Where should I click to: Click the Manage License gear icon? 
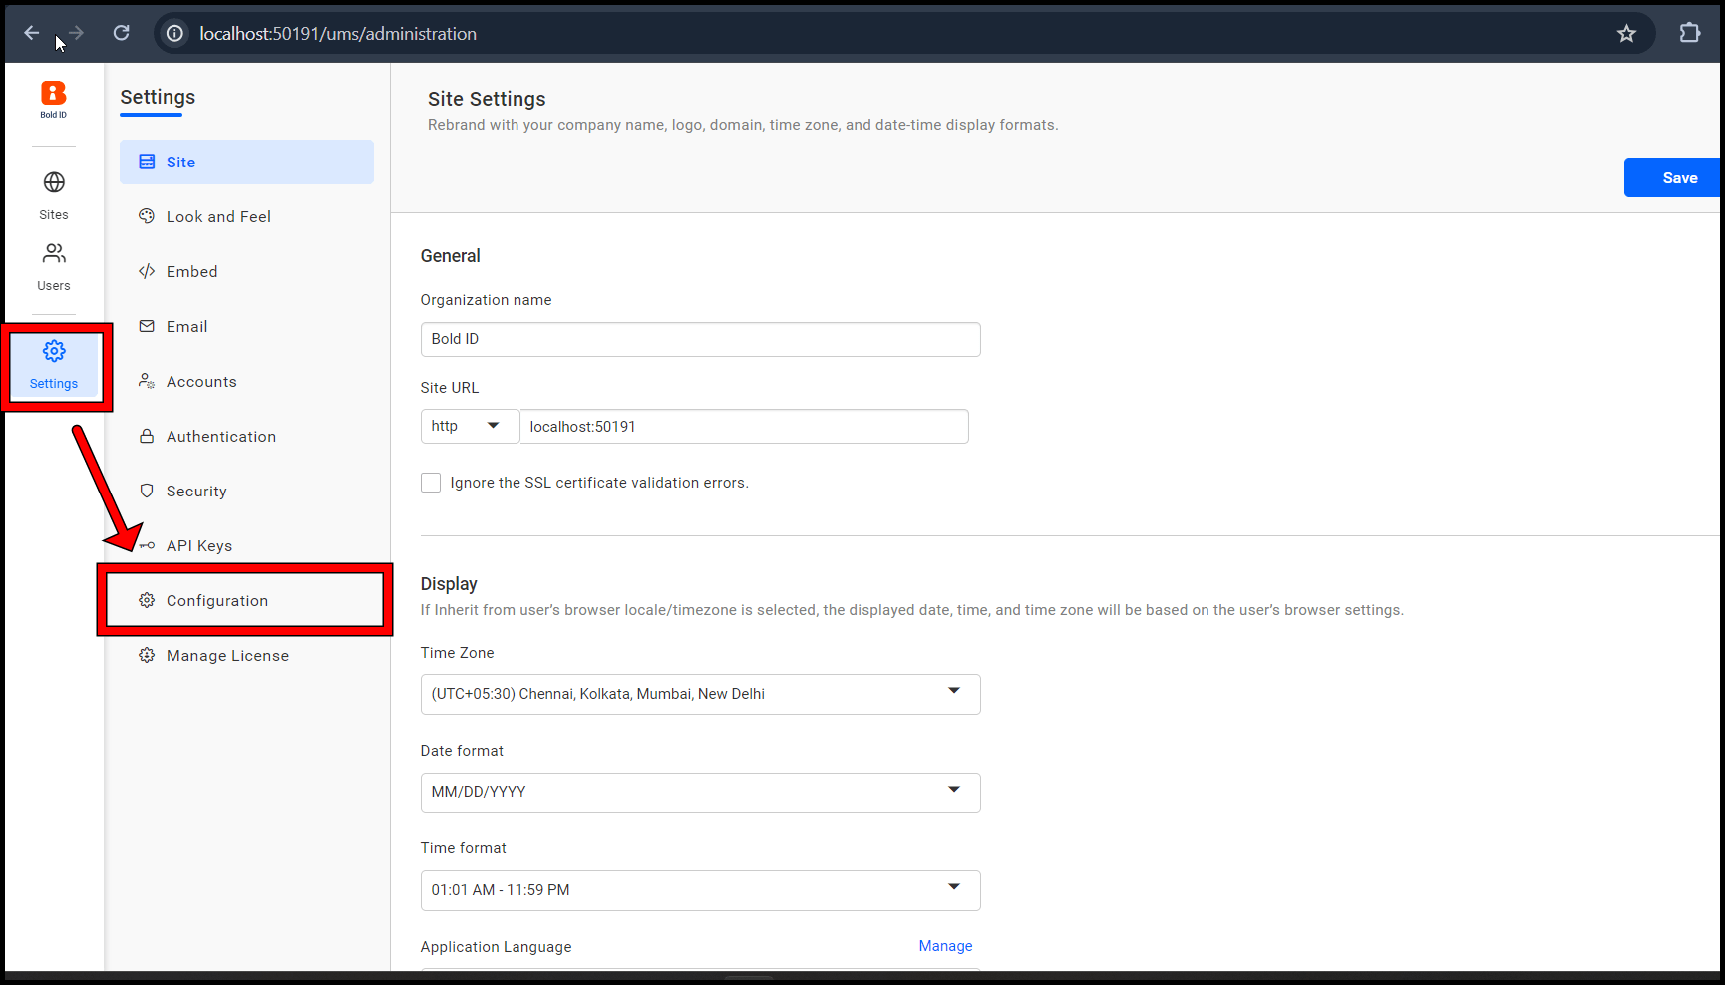click(x=147, y=655)
